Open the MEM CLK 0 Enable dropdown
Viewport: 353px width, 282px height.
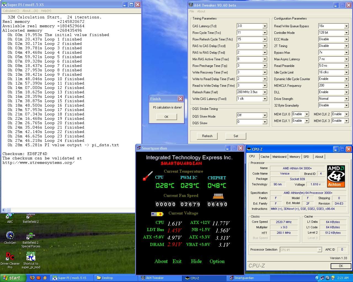[306, 114]
